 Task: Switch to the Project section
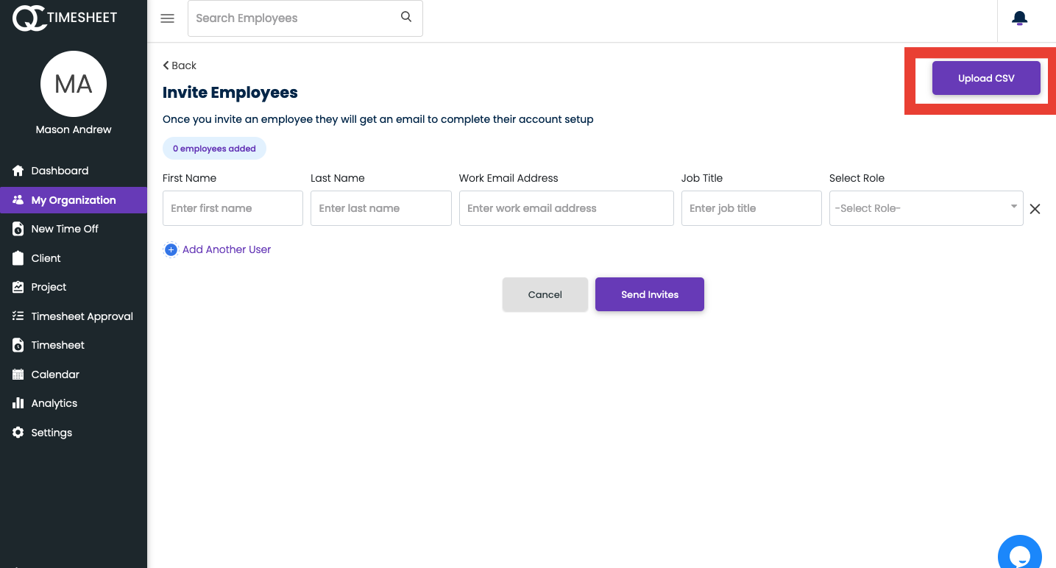click(17, 286)
